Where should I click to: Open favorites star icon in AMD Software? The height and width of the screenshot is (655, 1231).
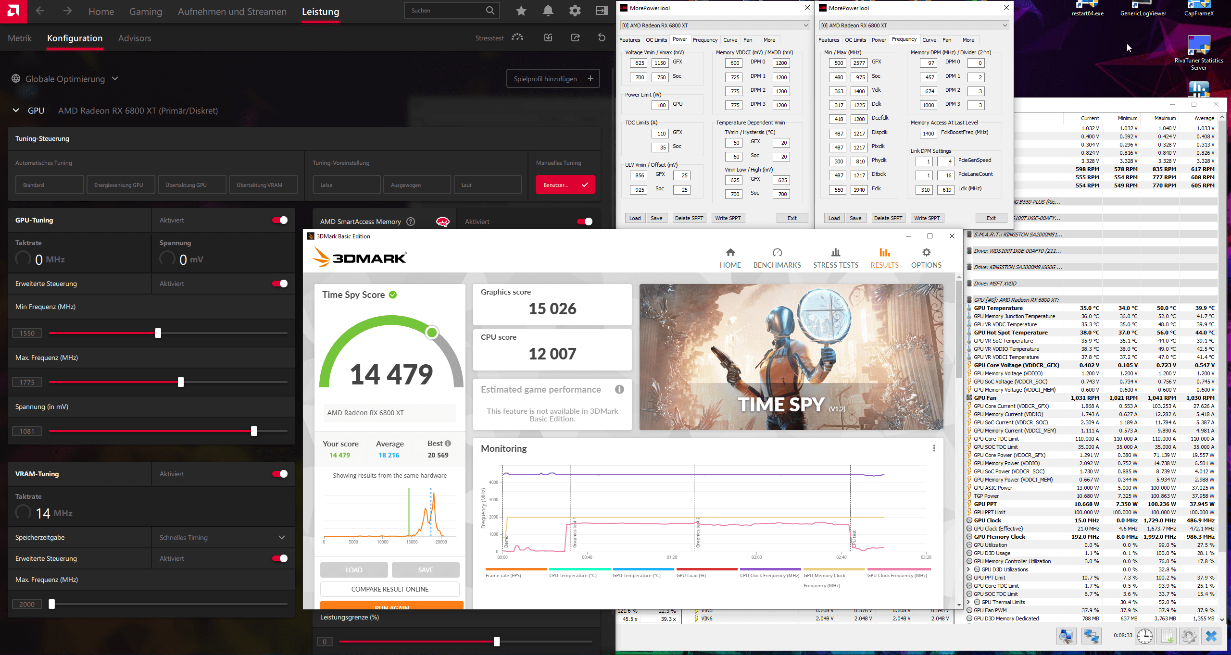coord(521,11)
